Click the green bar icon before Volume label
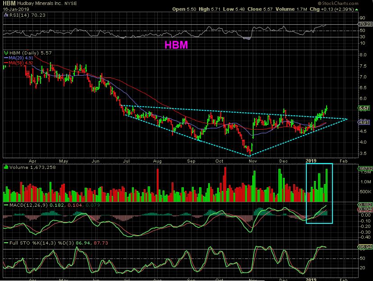 [x=6, y=168]
